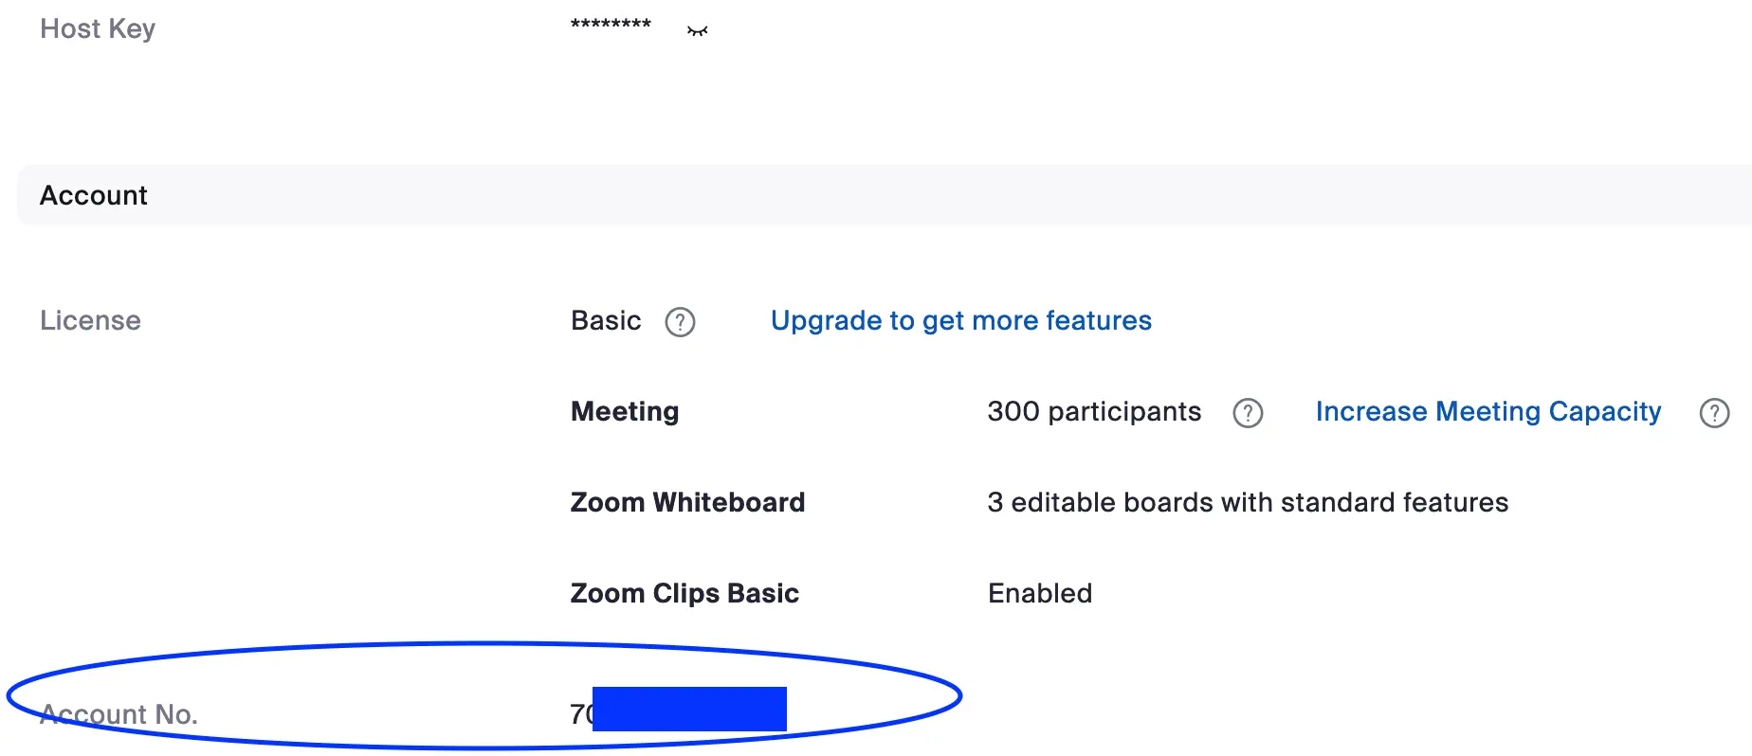Viewport: 1752px width, 756px height.
Task: Click the visible account number digits
Action: (x=580, y=714)
